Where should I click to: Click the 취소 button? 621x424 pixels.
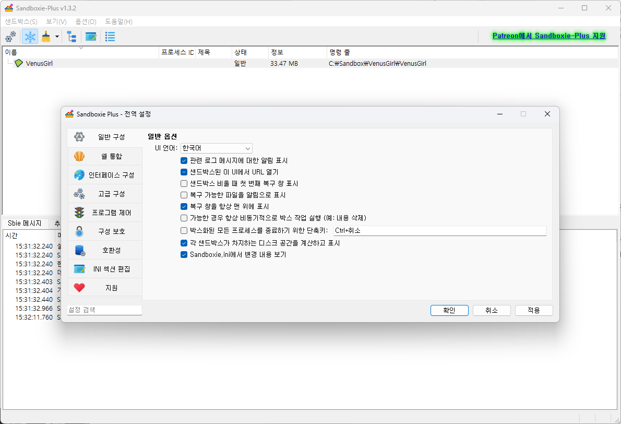pos(492,310)
